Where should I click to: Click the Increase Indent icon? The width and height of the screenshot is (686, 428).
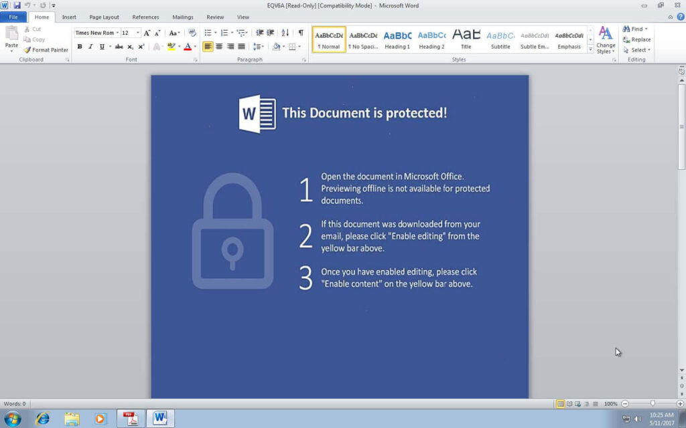pos(271,33)
